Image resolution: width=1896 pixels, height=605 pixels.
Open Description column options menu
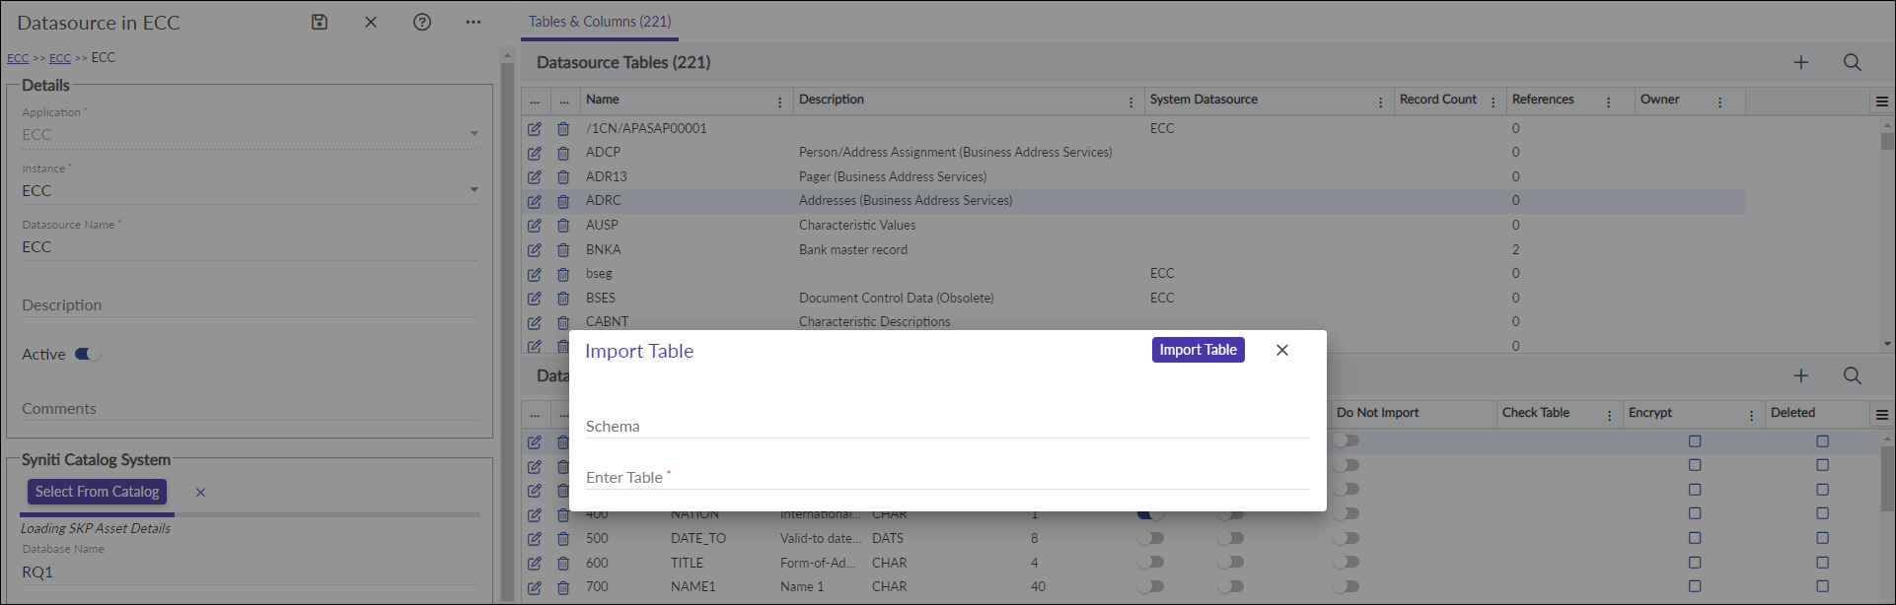1130,101
